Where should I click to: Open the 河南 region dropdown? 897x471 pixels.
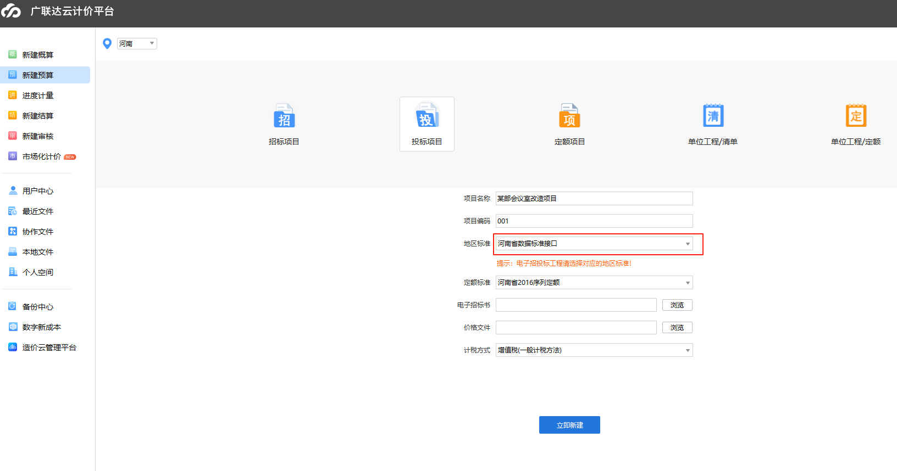click(x=137, y=43)
